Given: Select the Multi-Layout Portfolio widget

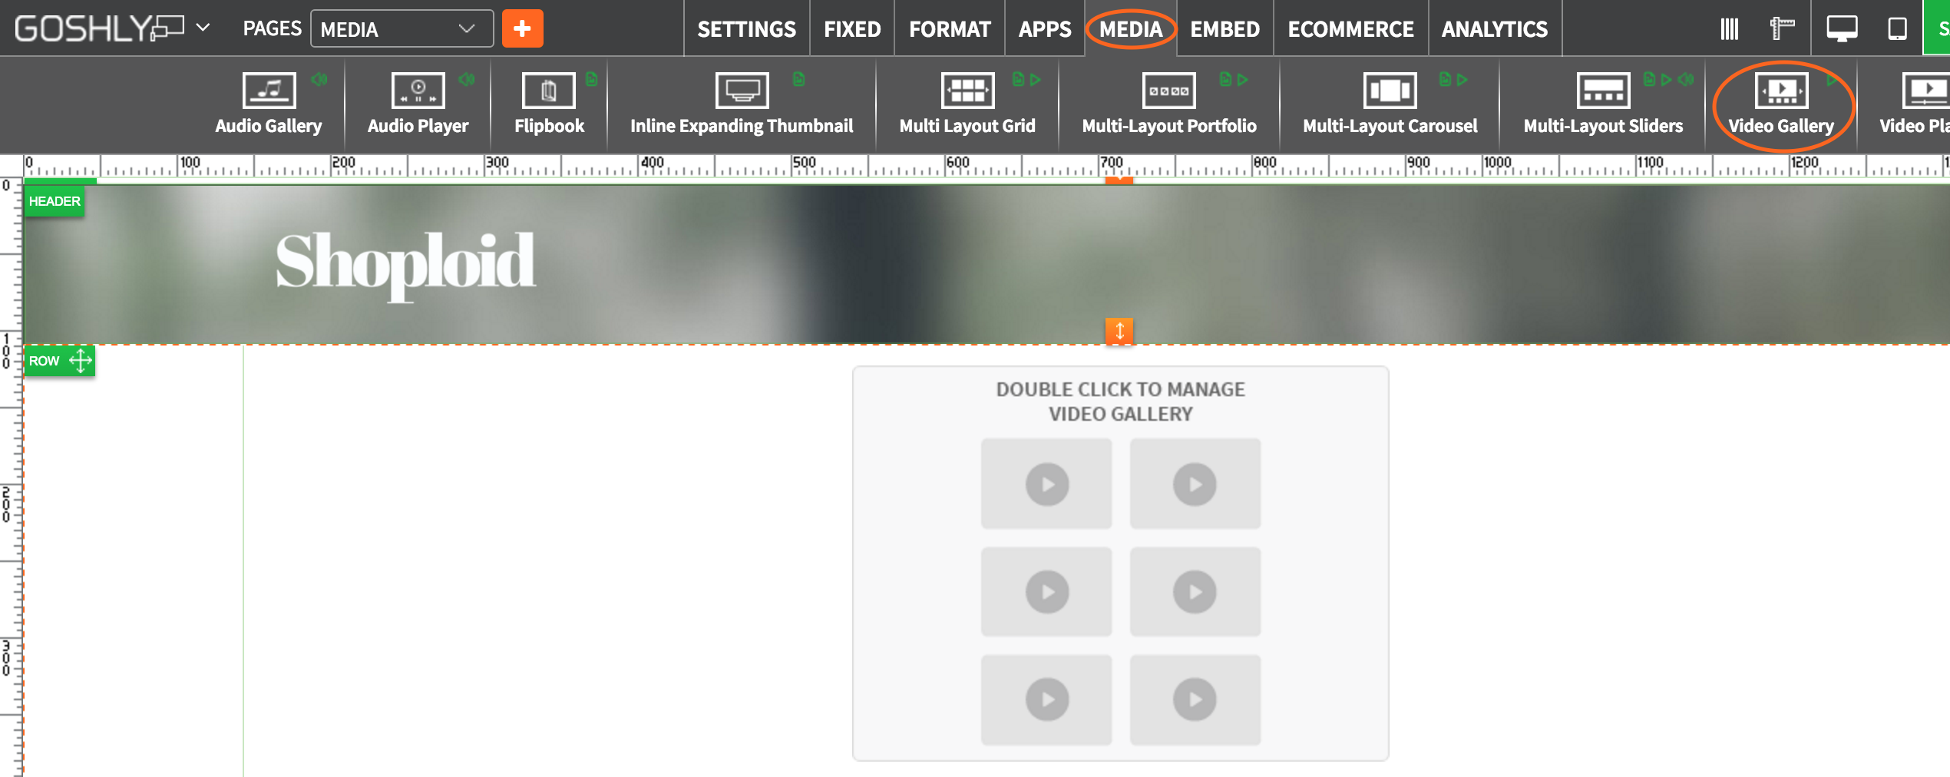Looking at the screenshot, I should (1169, 104).
